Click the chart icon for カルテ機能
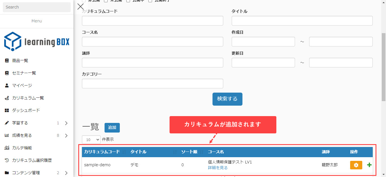Screen dimensions: 386x177 tap(7, 148)
